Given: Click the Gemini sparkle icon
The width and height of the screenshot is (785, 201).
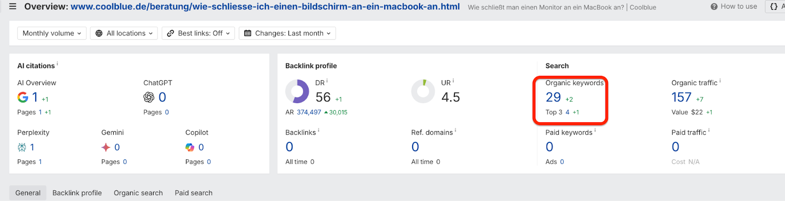Looking at the screenshot, I should [105, 147].
